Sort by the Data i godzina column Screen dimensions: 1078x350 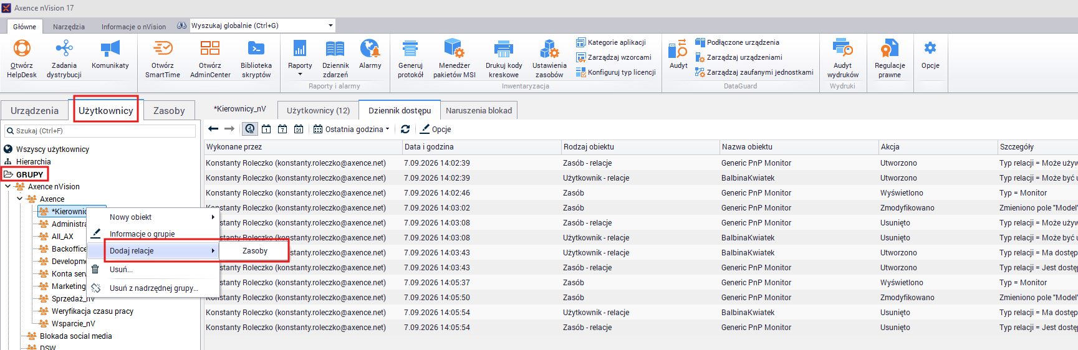pyautogui.click(x=481, y=147)
